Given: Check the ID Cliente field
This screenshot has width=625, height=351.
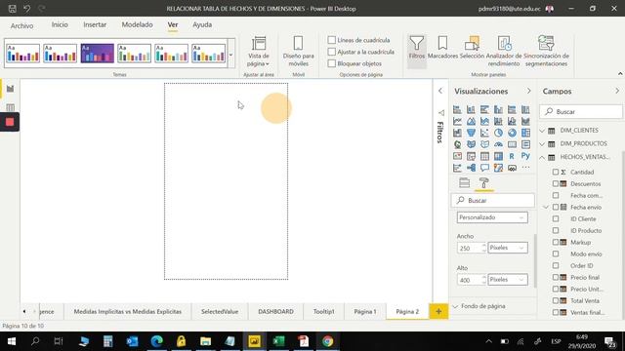Looking at the screenshot, I should coord(556,218).
